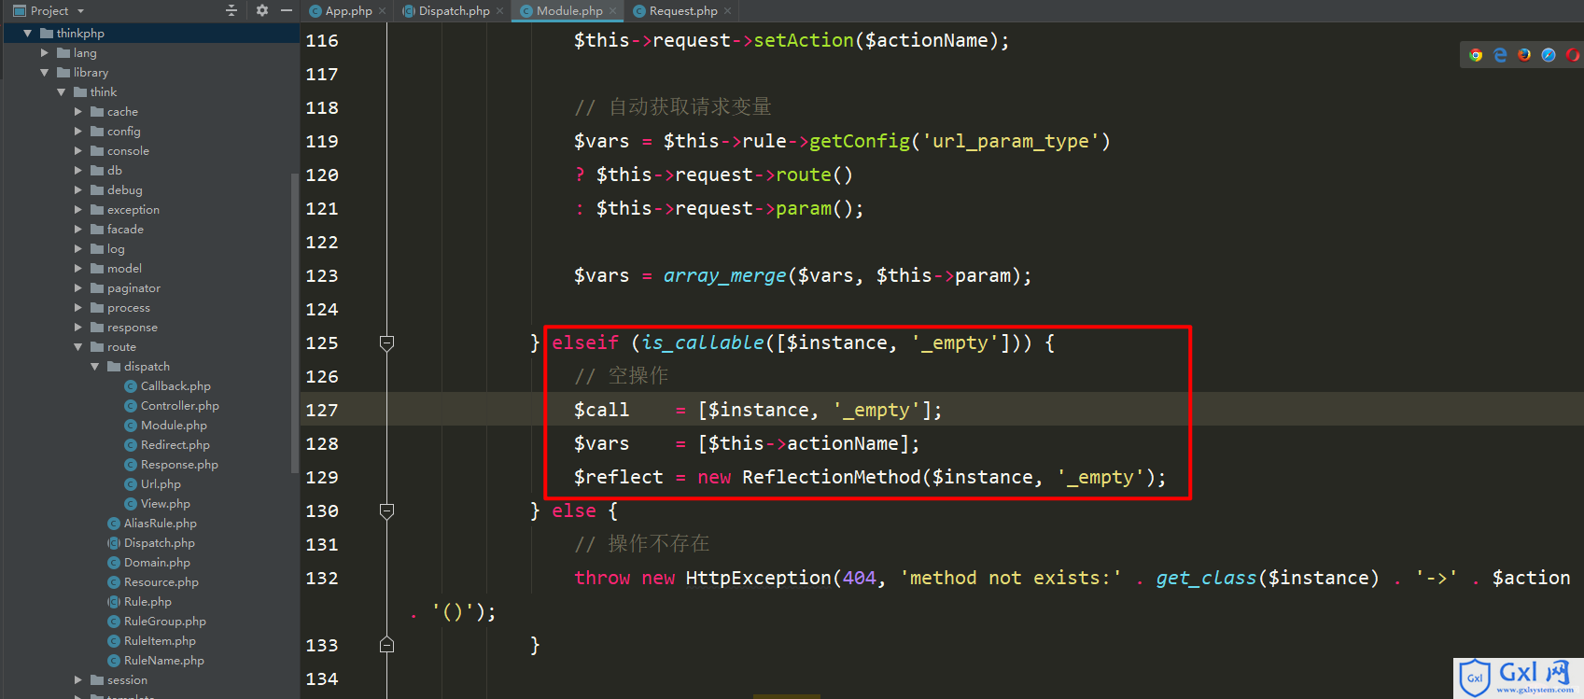This screenshot has width=1584, height=699.
Task: Click array_merge call on line 123
Action: tap(724, 275)
